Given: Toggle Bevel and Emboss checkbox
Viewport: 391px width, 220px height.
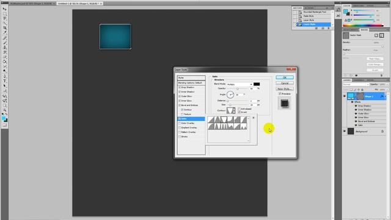Looking at the screenshot, I should pos(180,105).
